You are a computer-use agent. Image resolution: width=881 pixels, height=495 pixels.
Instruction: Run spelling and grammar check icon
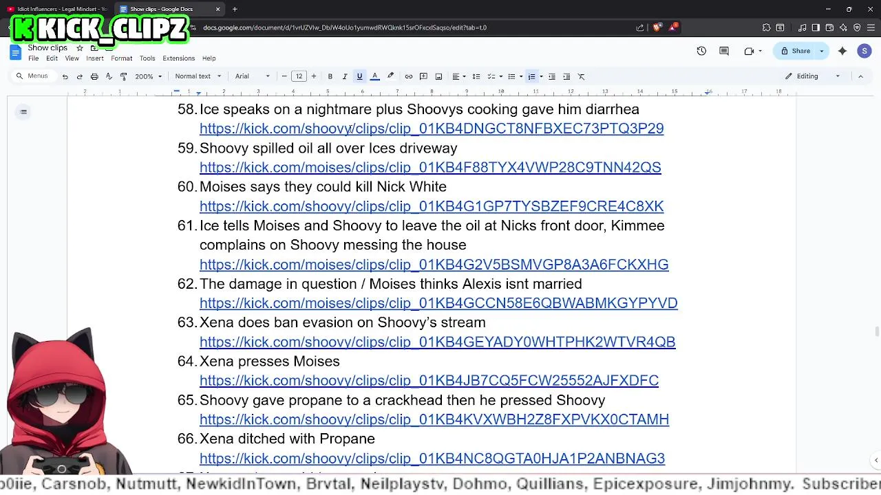coord(109,76)
